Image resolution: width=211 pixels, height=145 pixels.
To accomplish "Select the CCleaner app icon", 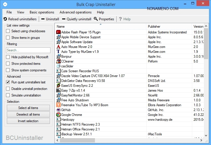I will (x=58, y=61).
